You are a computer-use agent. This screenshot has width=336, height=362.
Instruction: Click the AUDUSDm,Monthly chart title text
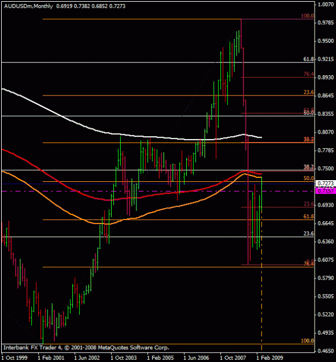28,6
